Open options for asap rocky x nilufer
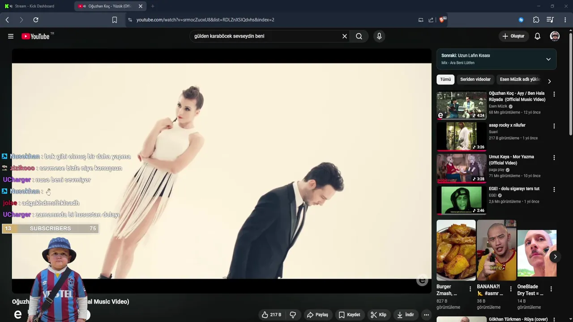This screenshot has width=573, height=322. [x=554, y=126]
